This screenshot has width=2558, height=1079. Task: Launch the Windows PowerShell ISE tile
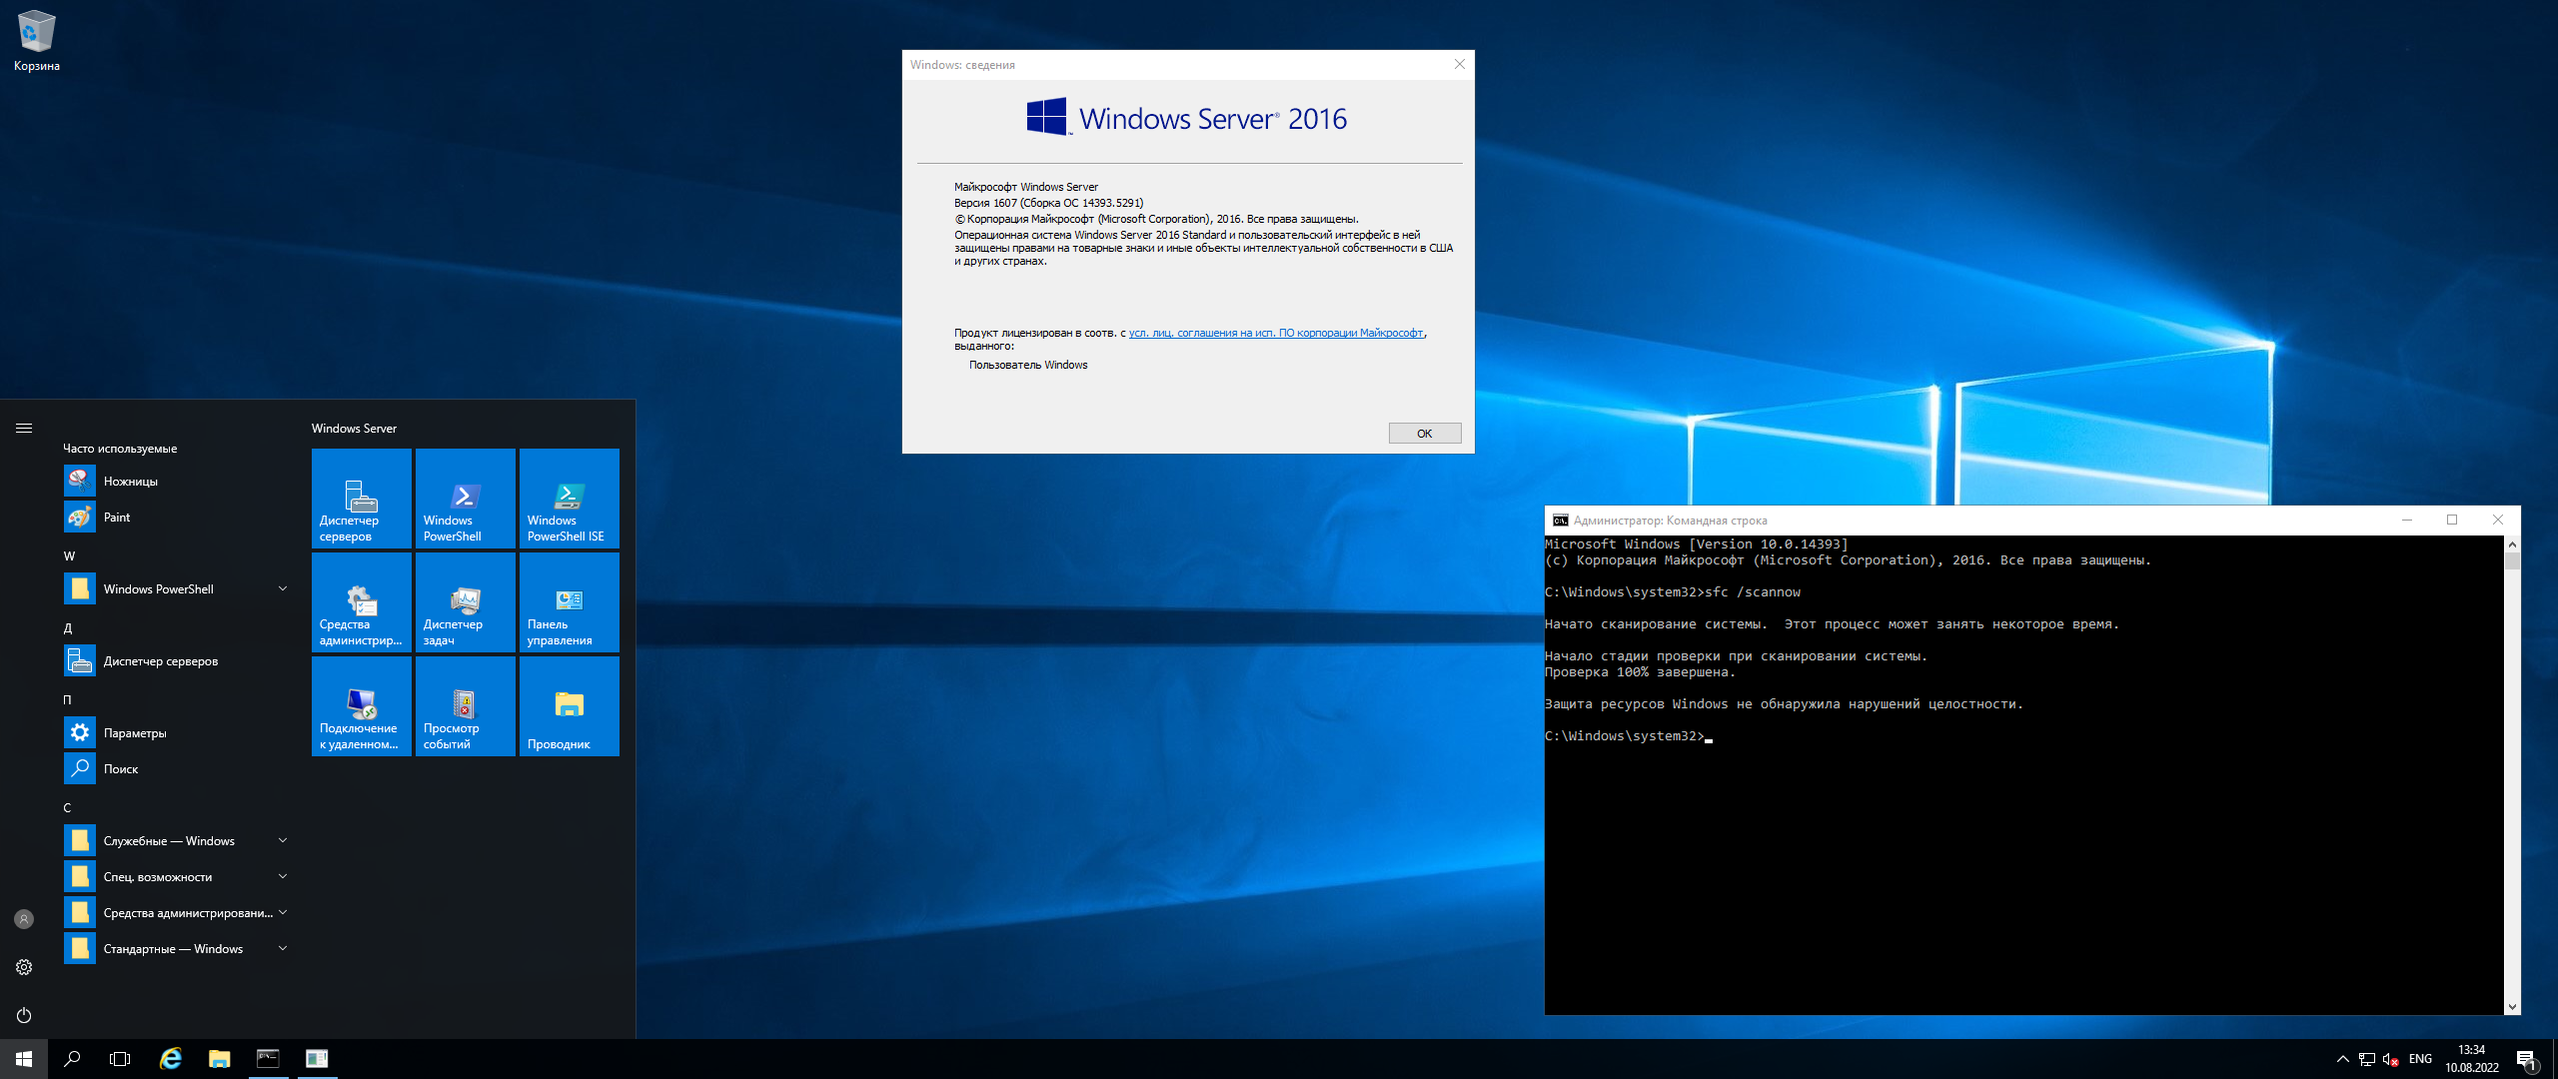pyautogui.click(x=570, y=499)
